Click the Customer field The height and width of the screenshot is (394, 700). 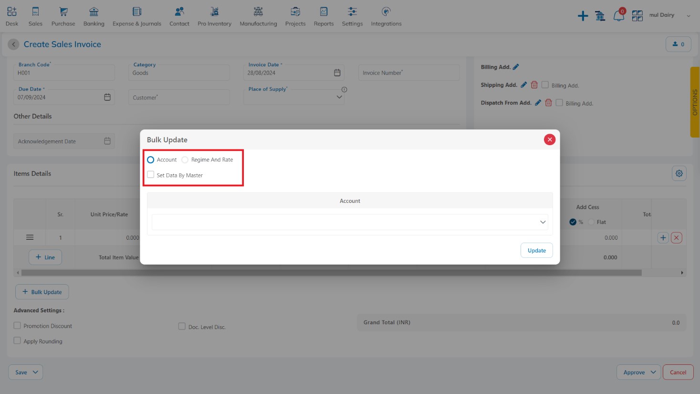(x=179, y=97)
